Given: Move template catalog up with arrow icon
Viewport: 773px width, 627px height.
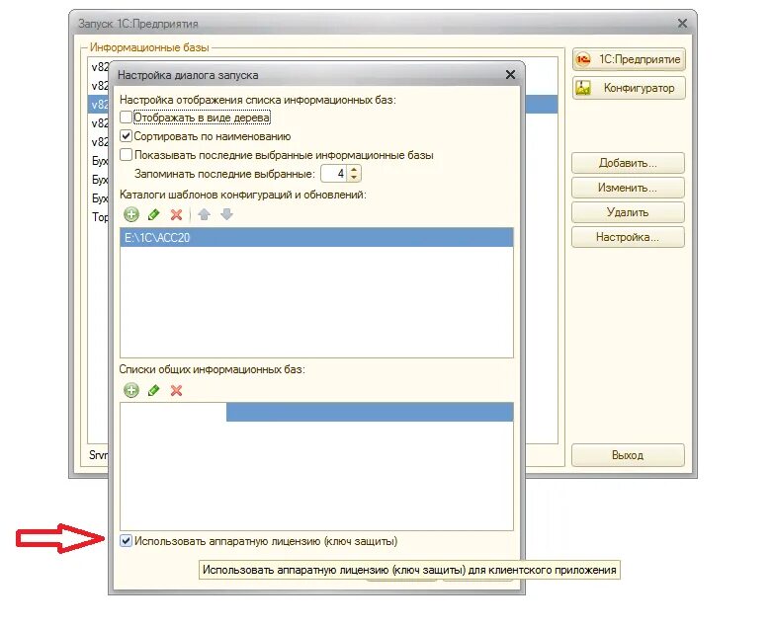Looking at the screenshot, I should [204, 214].
